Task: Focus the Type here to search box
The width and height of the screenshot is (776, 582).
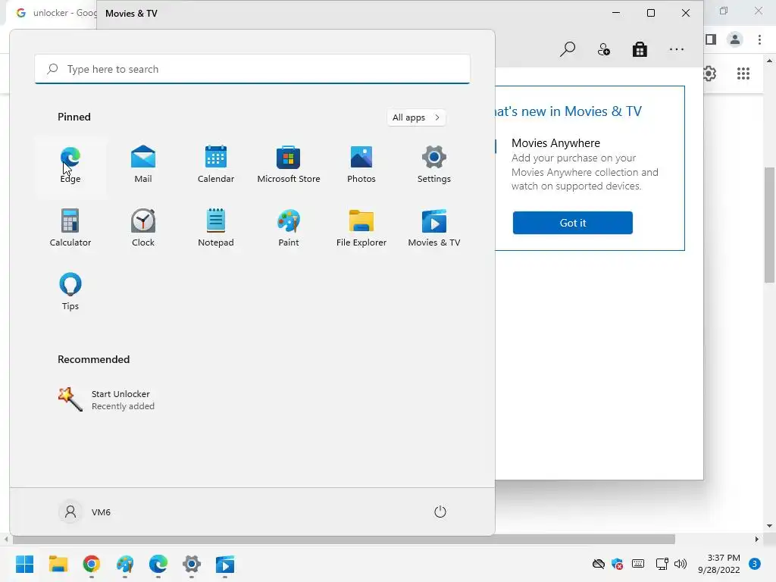Action: click(252, 69)
